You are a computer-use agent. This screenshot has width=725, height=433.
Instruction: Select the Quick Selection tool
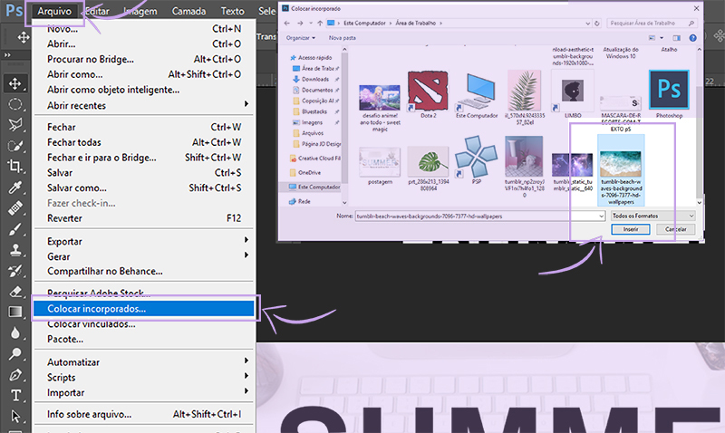15,146
